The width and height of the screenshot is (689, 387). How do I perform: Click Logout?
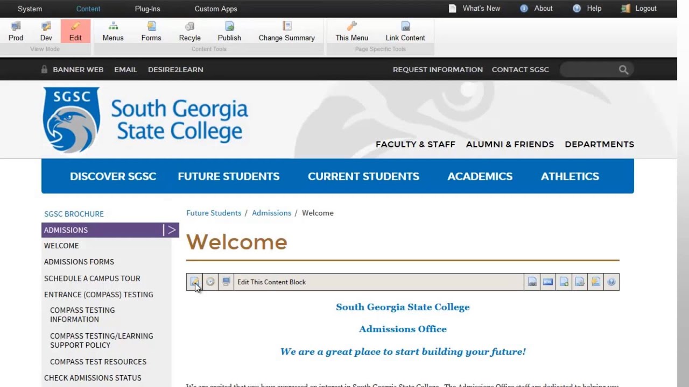click(x=638, y=9)
